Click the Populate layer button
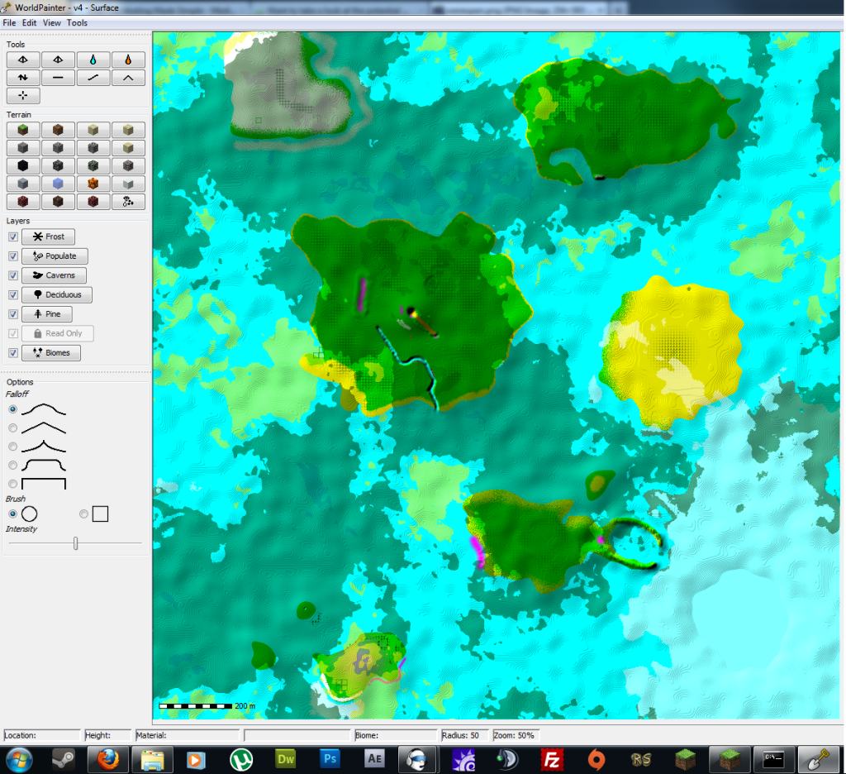 click(55, 256)
